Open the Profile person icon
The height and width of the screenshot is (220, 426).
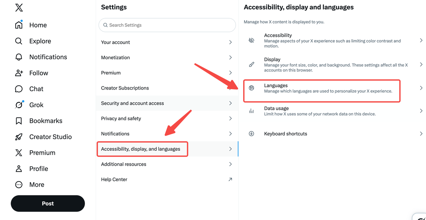tap(19, 169)
